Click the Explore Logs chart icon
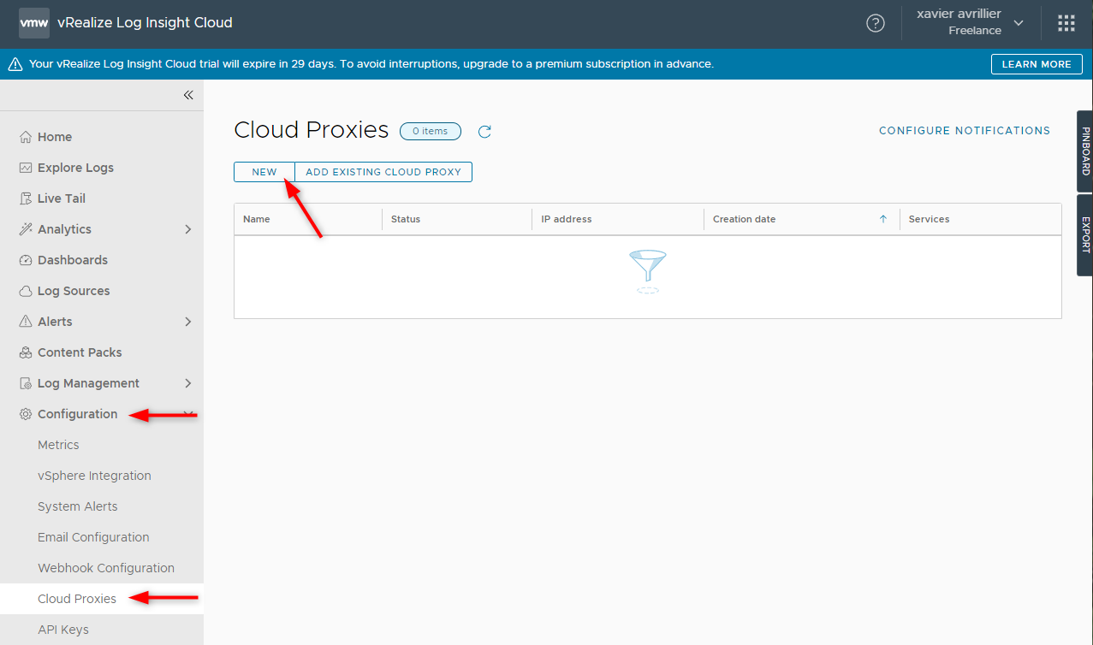This screenshot has height=645, width=1093. coord(26,168)
